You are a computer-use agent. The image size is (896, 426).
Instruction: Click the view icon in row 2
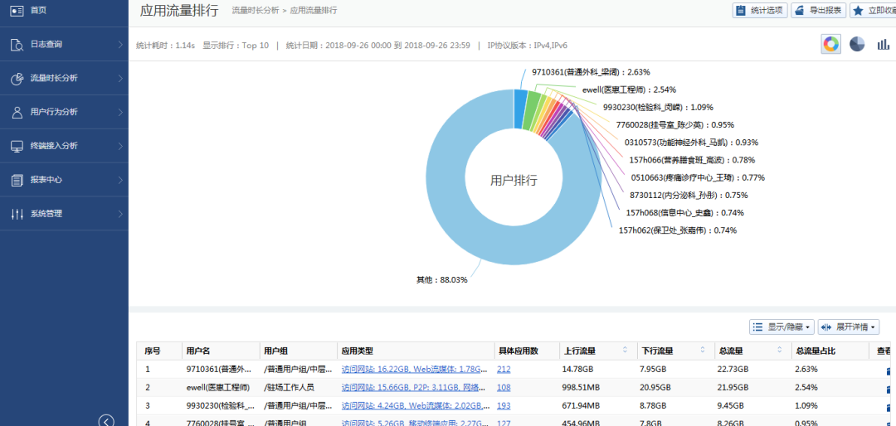(x=889, y=389)
